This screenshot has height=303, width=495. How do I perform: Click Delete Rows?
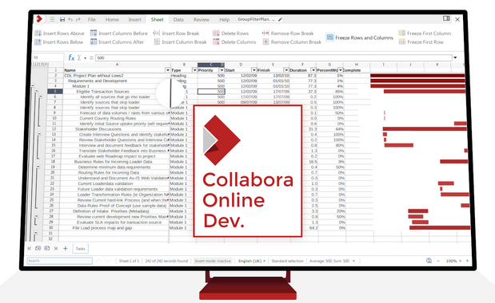(231, 33)
